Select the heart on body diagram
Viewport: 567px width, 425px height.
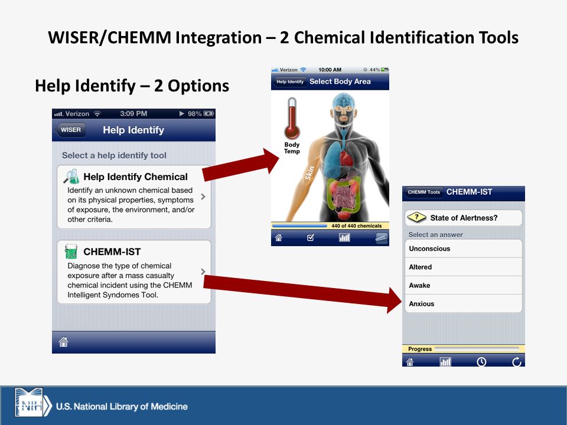click(348, 159)
